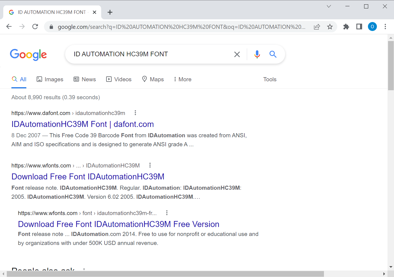Viewport: 394px width, 277px height.
Task: Clear the search box text
Action: (237, 54)
